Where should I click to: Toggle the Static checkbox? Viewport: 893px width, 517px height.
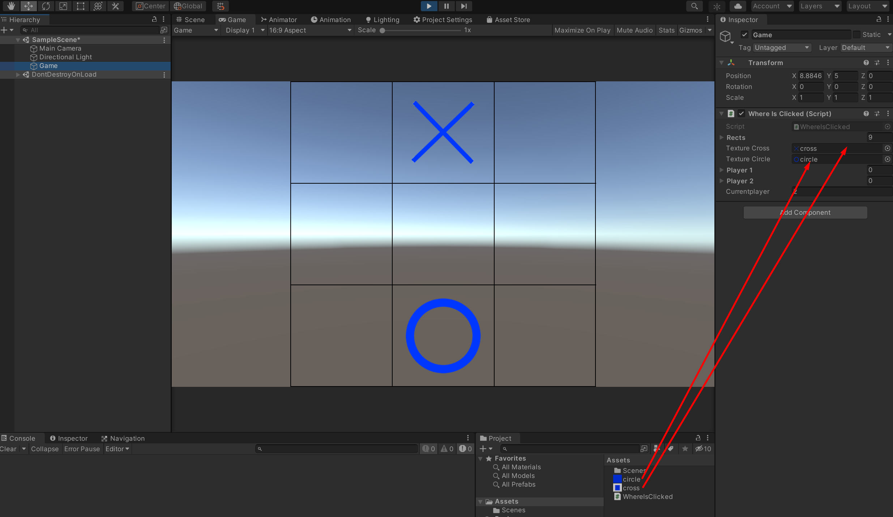point(856,35)
